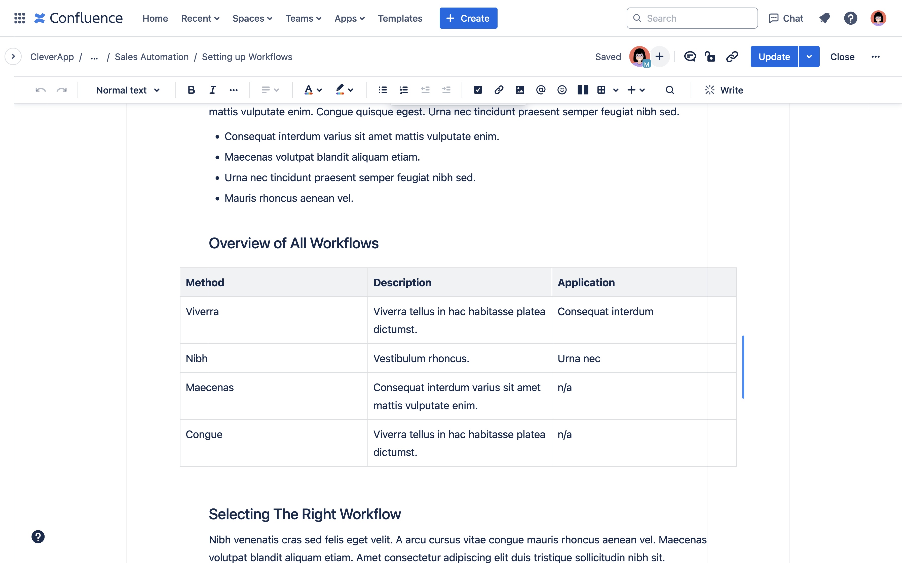The height and width of the screenshot is (563, 902).
Task: Open page restrictions lock icon
Action: [x=710, y=57]
